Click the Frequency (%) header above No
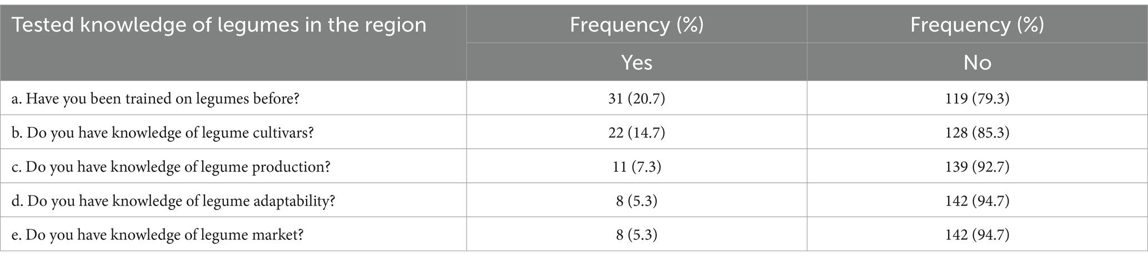1148x261 pixels. (x=977, y=25)
